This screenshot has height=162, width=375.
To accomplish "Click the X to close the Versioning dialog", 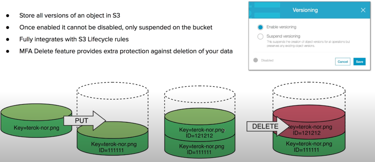I will (x=363, y=10).
